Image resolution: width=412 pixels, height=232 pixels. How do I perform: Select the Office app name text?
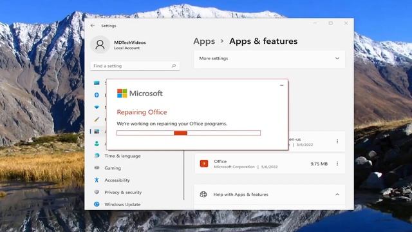pyautogui.click(x=220, y=161)
